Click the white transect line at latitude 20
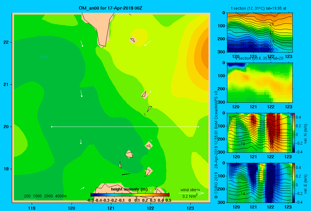The height and width of the screenshot is (211, 311). click(x=125, y=127)
